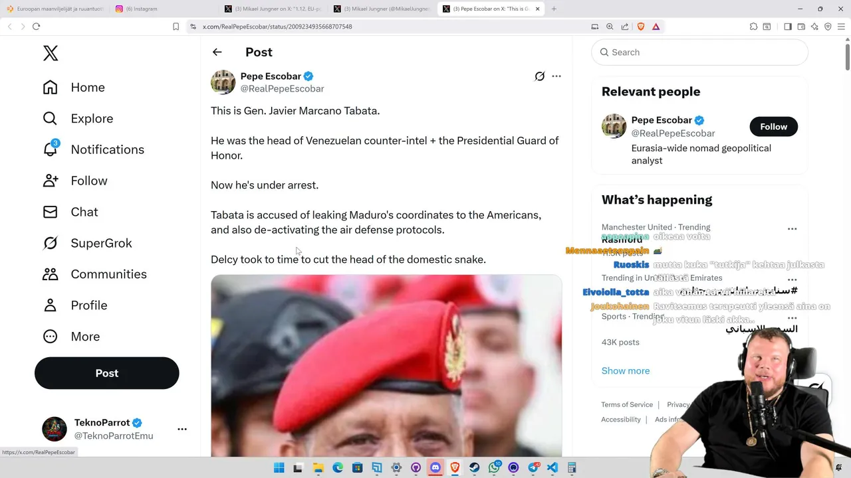Click Show more under What's happening

[626, 371]
